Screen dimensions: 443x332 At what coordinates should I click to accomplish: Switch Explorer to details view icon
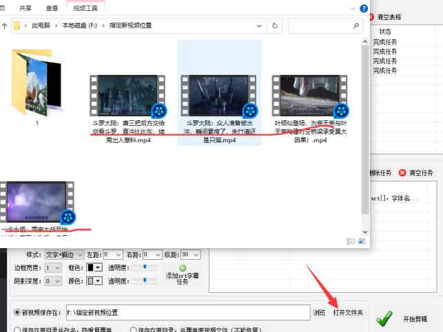pyautogui.click(x=351, y=241)
